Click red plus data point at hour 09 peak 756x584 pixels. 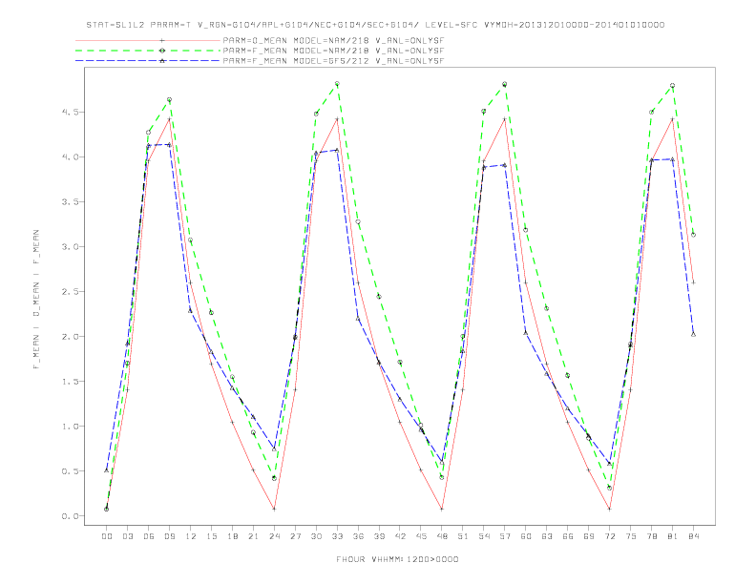click(169, 119)
